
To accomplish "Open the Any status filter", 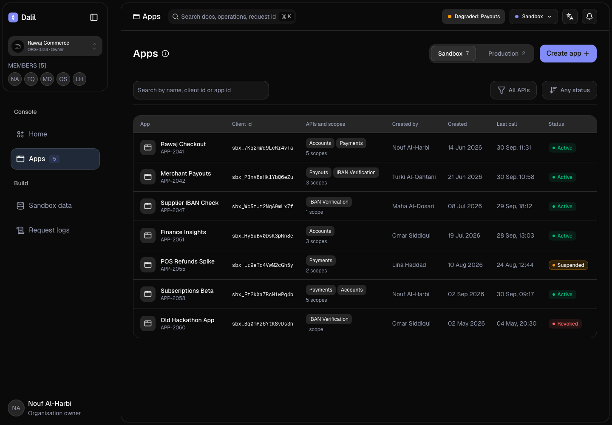I will point(569,90).
